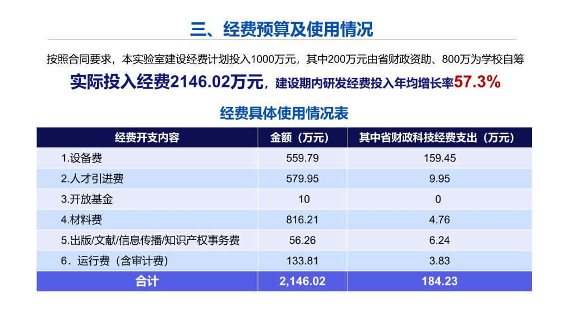Select the 559.79 equipment amount cell
Screen dimensions: 571x320
pyautogui.click(x=302, y=158)
